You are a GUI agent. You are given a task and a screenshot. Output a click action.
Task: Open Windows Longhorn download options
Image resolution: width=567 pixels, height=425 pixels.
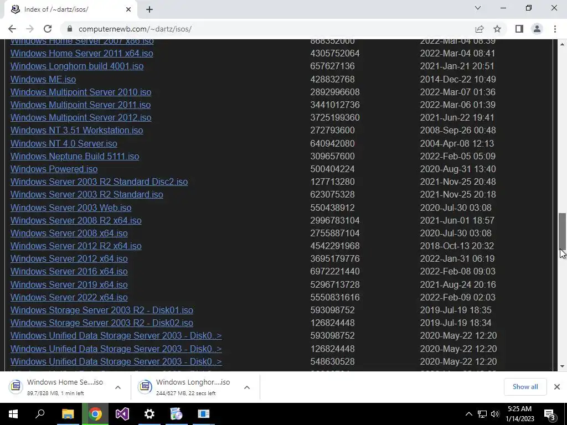(x=247, y=387)
